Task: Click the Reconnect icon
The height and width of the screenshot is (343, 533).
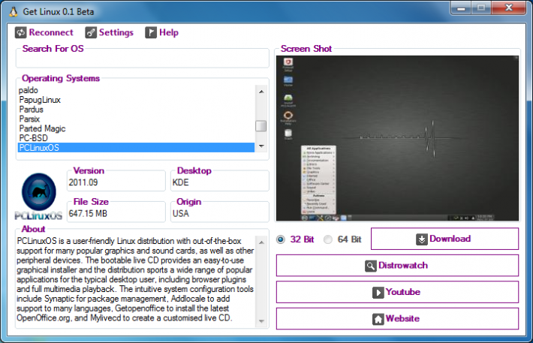Action: [21, 32]
